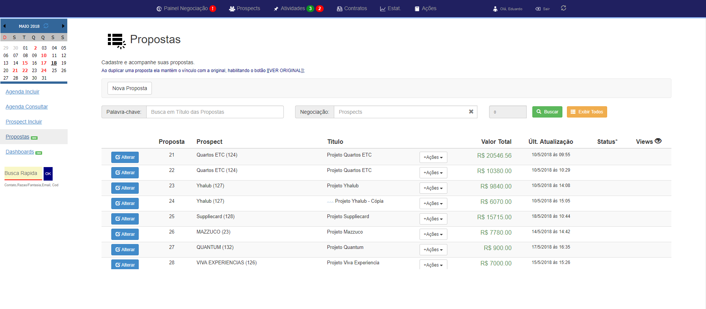
Task: Expand +Ações dropdown for proposta 21
Action: (x=433, y=157)
